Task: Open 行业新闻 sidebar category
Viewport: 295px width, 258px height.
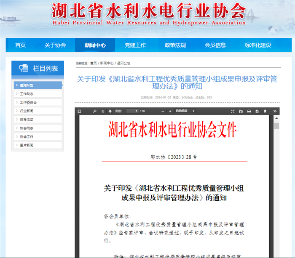Action: (x=38, y=111)
